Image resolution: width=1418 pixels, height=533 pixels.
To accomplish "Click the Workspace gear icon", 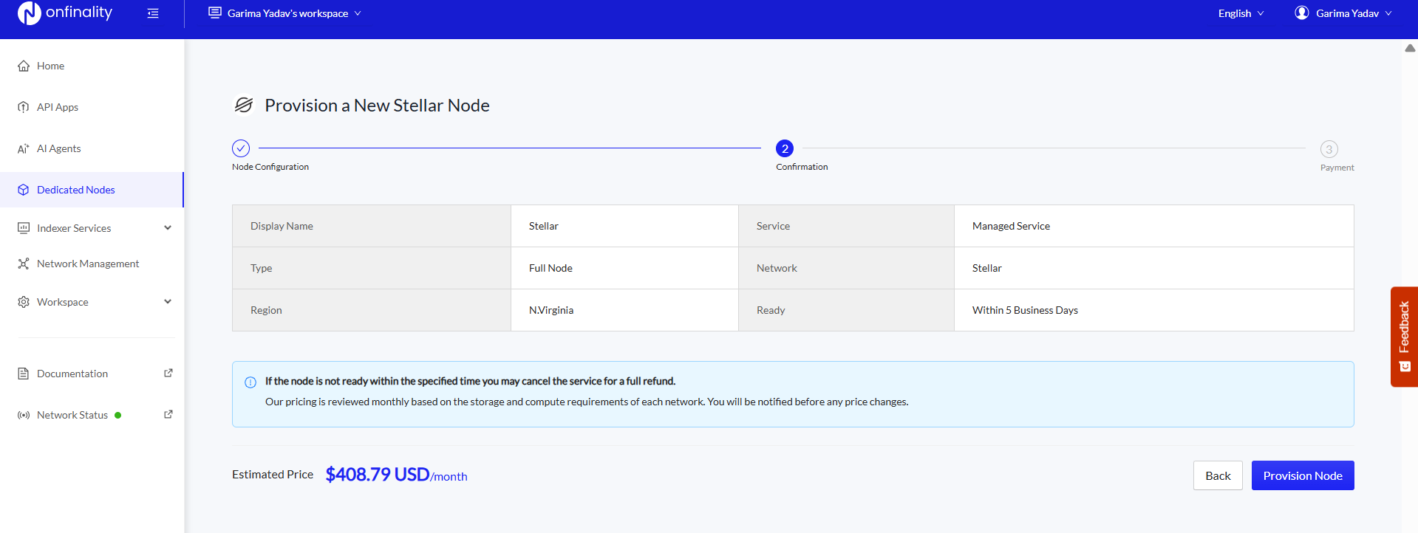I will pos(24,302).
